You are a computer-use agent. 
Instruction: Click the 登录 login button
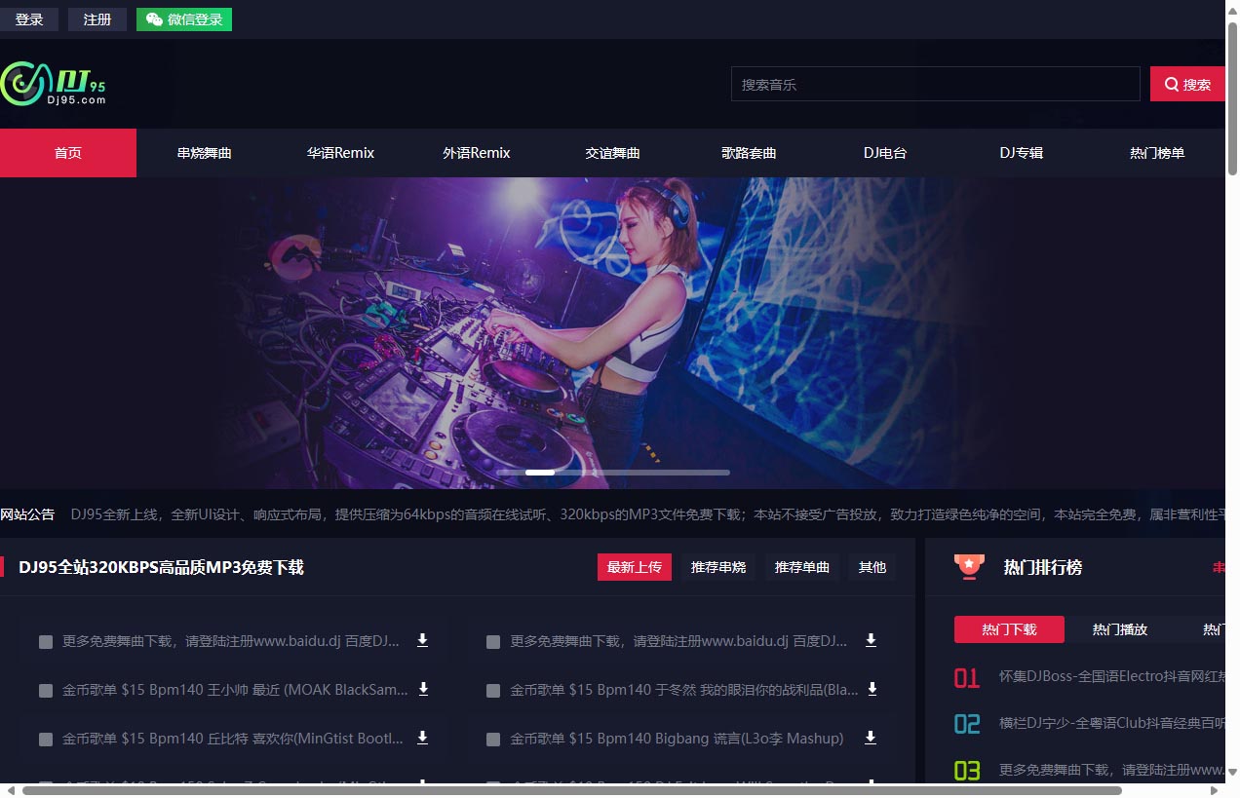(x=29, y=19)
